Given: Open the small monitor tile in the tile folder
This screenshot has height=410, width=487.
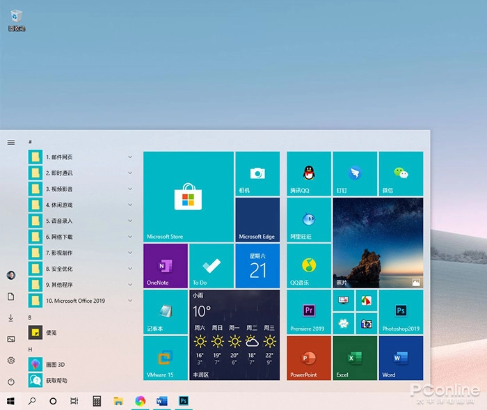Looking at the screenshot, I should coord(344,301).
